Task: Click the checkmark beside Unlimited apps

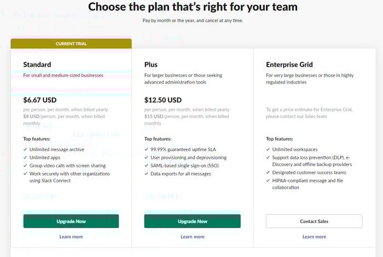Action: coord(26,157)
